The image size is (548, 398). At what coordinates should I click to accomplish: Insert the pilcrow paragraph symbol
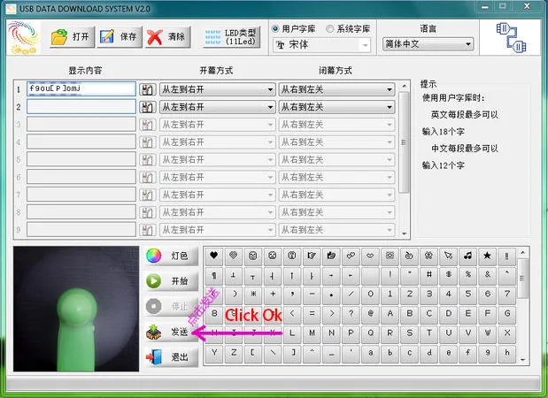click(214, 276)
